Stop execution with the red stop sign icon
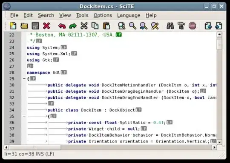This screenshot has width=230, height=163. click(x=193, y=26)
